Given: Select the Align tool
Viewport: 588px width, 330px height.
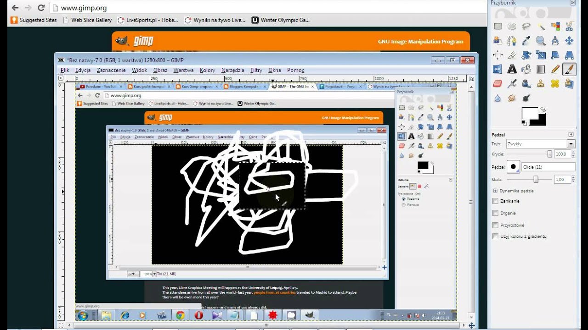Looking at the screenshot, I should [x=498, y=55].
